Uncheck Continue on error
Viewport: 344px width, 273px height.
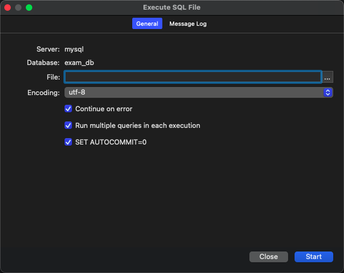coord(68,109)
